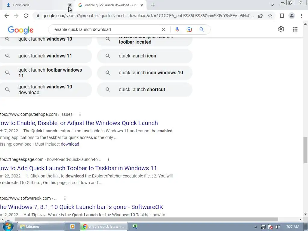Open the Google apps grid
Screen dimensions: 308x231
point(295,29)
